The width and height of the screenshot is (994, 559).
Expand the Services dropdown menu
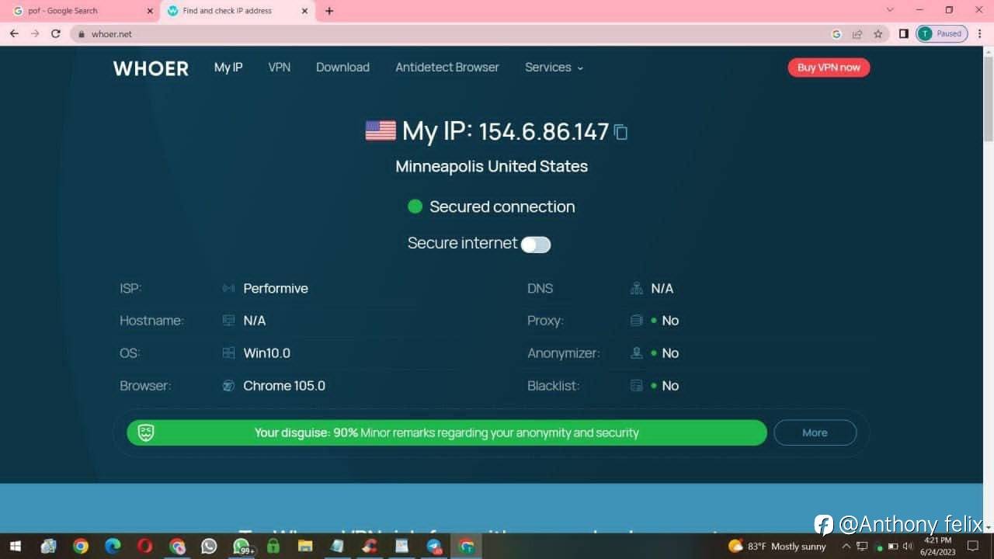(x=554, y=68)
